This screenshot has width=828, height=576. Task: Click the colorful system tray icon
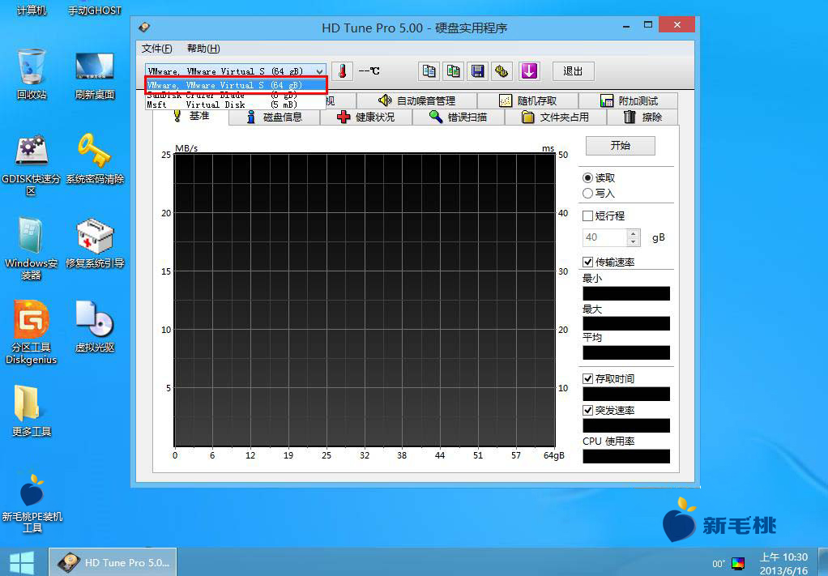tap(738, 563)
